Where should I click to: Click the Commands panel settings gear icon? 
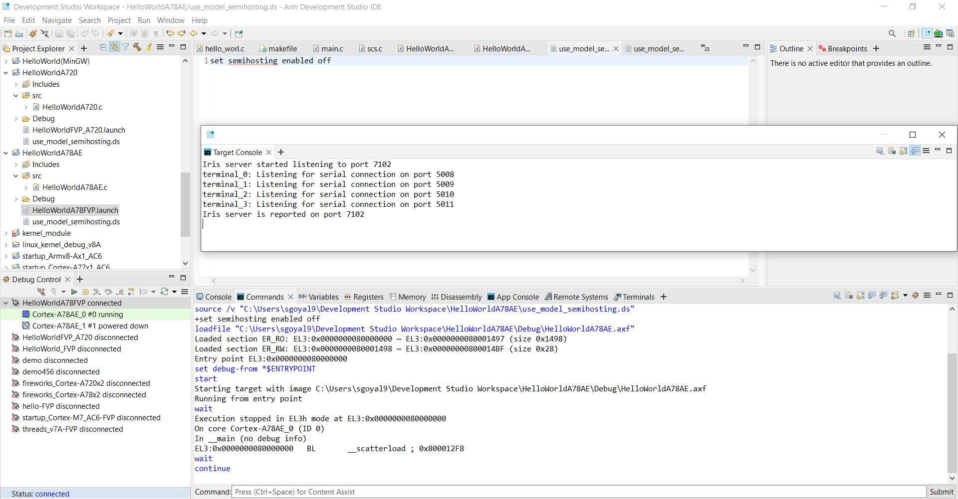point(916,295)
